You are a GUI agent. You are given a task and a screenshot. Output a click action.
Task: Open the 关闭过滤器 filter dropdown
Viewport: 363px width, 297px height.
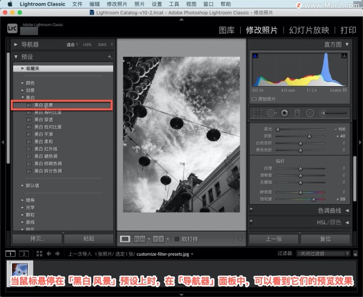(x=322, y=253)
